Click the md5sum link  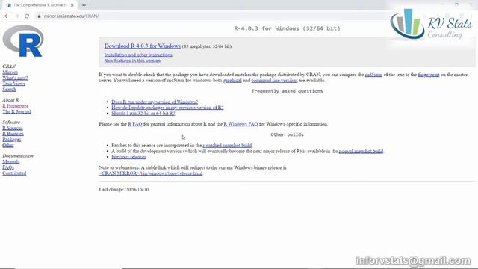pos(373,75)
